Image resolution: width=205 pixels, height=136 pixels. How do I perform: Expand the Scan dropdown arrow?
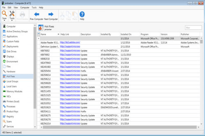click(x=4, y=21)
